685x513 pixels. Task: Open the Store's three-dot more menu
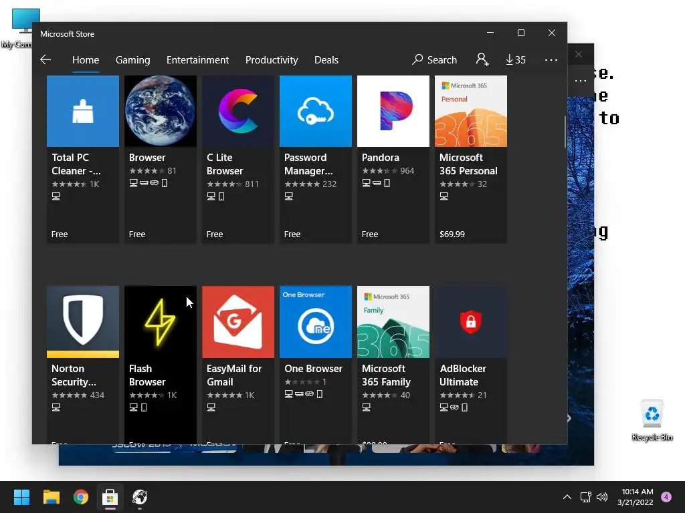pyautogui.click(x=551, y=59)
